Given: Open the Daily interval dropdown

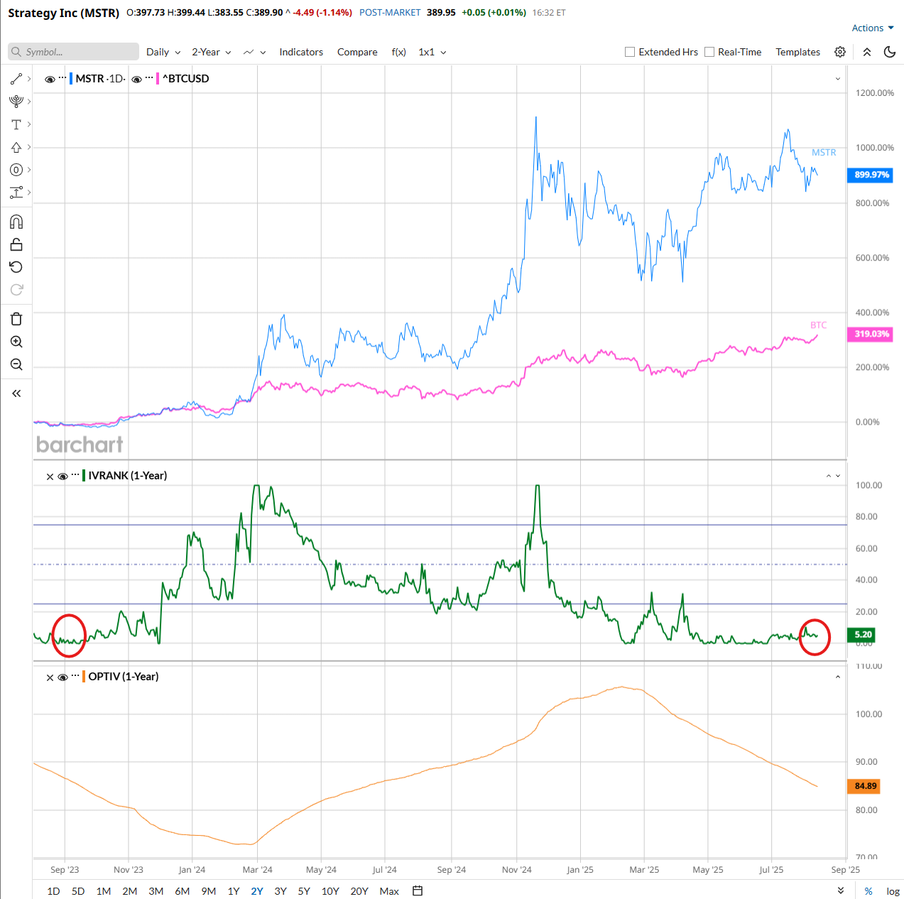Looking at the screenshot, I should pyautogui.click(x=163, y=52).
